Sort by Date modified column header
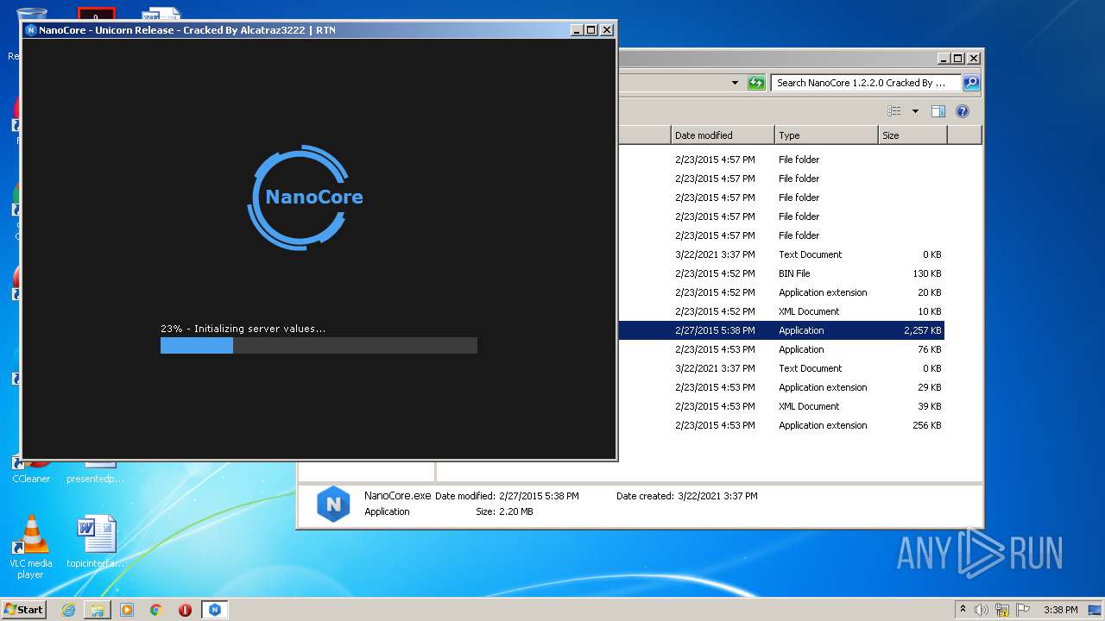This screenshot has height=621, width=1105. [723, 135]
